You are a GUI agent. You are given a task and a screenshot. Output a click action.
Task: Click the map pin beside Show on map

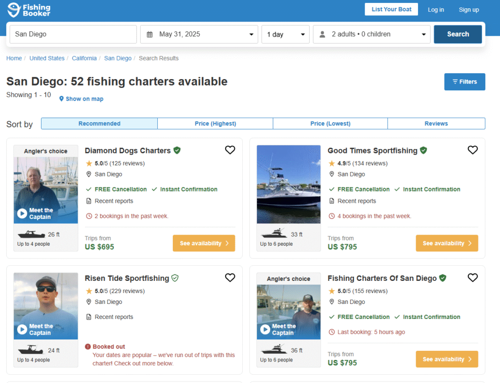pos(62,99)
